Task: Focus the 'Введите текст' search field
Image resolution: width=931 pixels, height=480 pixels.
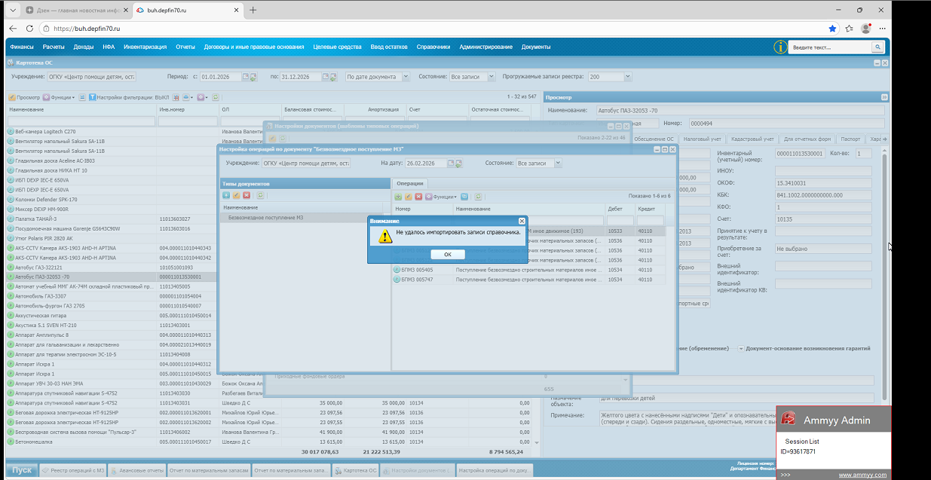Action: (x=830, y=47)
